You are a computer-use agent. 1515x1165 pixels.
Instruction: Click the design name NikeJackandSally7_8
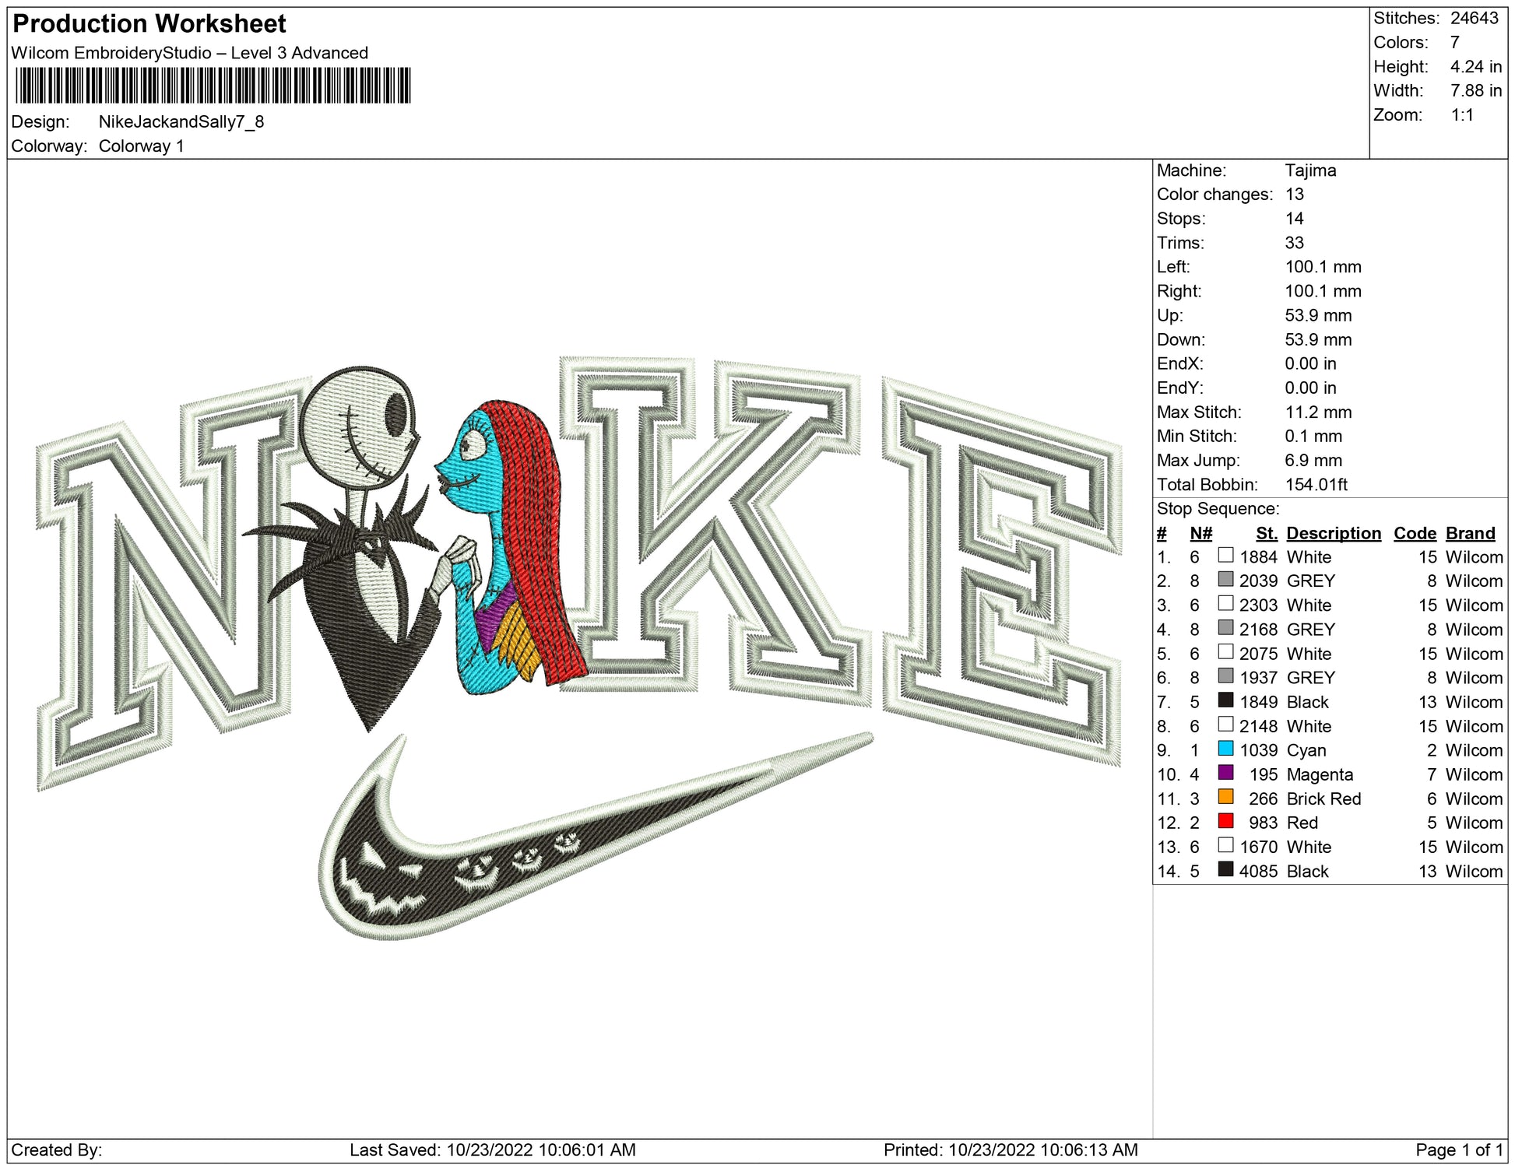coord(181,122)
